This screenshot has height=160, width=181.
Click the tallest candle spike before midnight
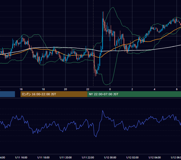click(x=103, y=31)
